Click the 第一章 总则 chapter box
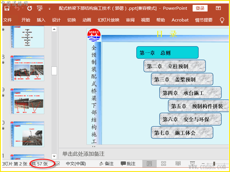This screenshot has width=230, height=172. point(167,53)
